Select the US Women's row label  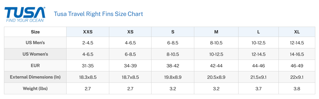[35, 54]
